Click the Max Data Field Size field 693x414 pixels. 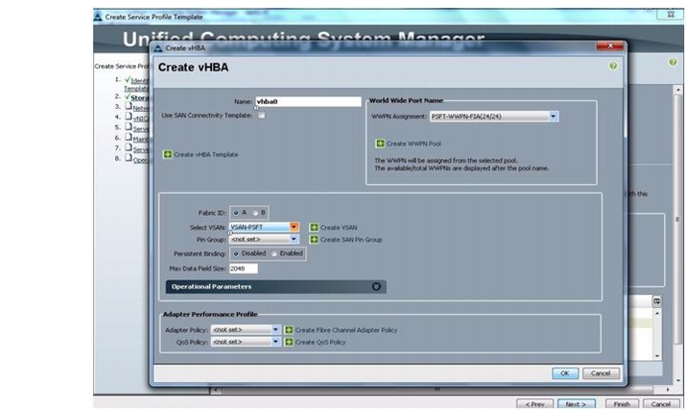point(243,268)
